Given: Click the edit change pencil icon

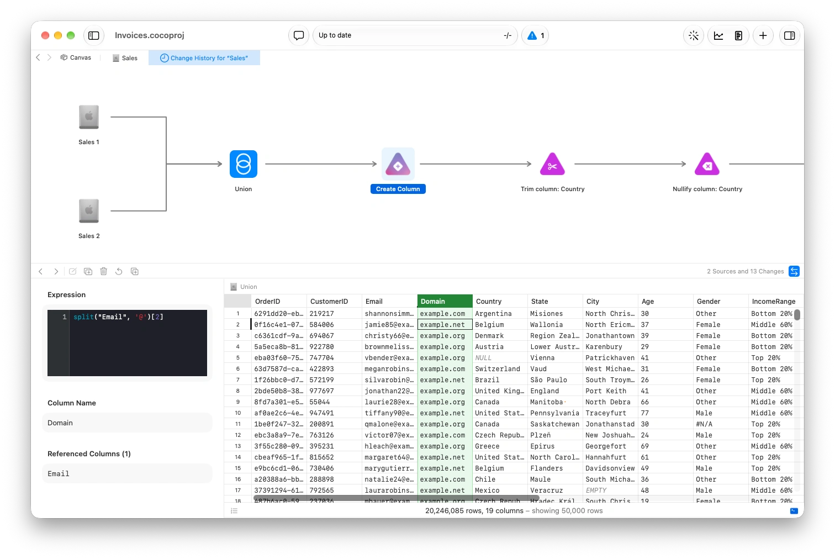Looking at the screenshot, I should pos(72,271).
